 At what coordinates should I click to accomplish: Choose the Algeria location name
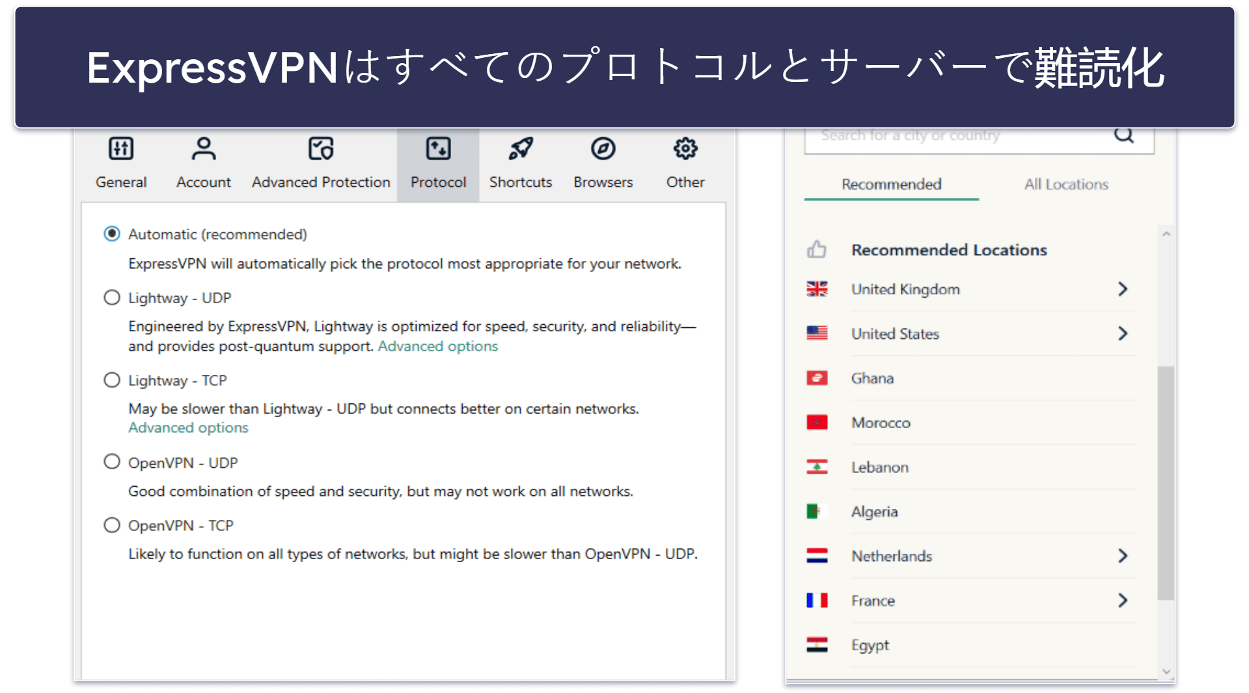874,511
